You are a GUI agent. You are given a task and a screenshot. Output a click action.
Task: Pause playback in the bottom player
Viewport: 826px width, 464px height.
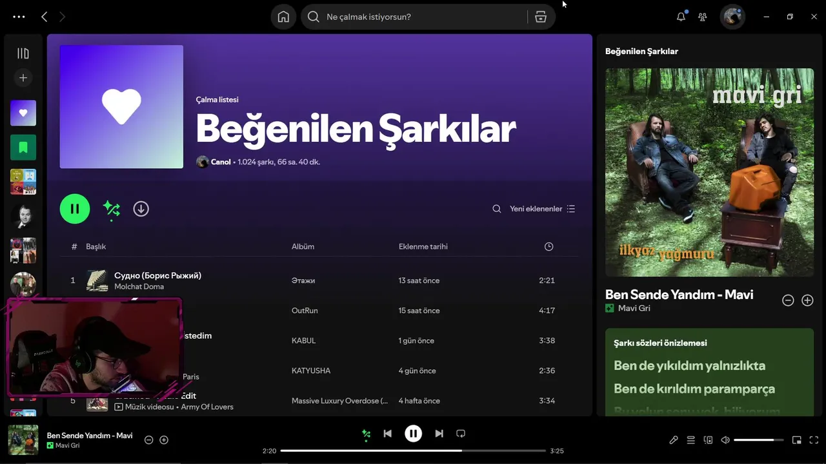[x=413, y=434]
